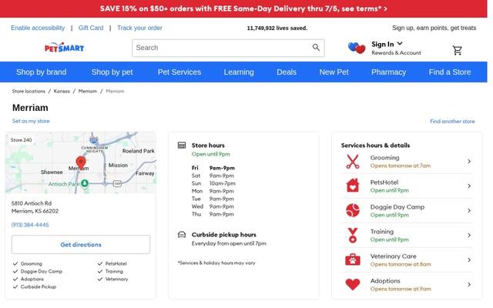Viewport: 493px width, 308px height.
Task: Open the Learning menu
Action: point(239,72)
